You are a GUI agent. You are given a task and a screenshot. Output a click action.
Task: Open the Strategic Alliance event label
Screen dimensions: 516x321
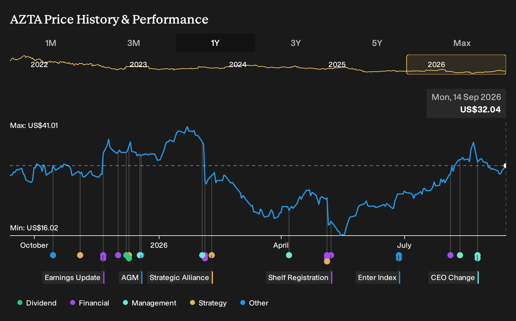coord(180,278)
